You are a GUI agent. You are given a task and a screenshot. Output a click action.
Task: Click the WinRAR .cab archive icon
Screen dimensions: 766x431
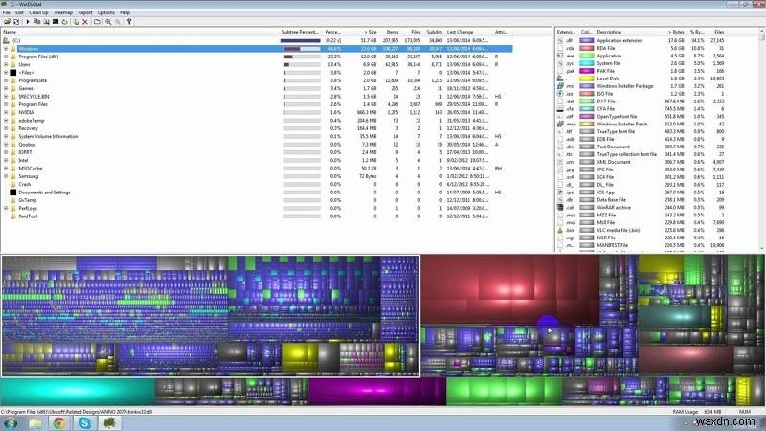pos(560,207)
